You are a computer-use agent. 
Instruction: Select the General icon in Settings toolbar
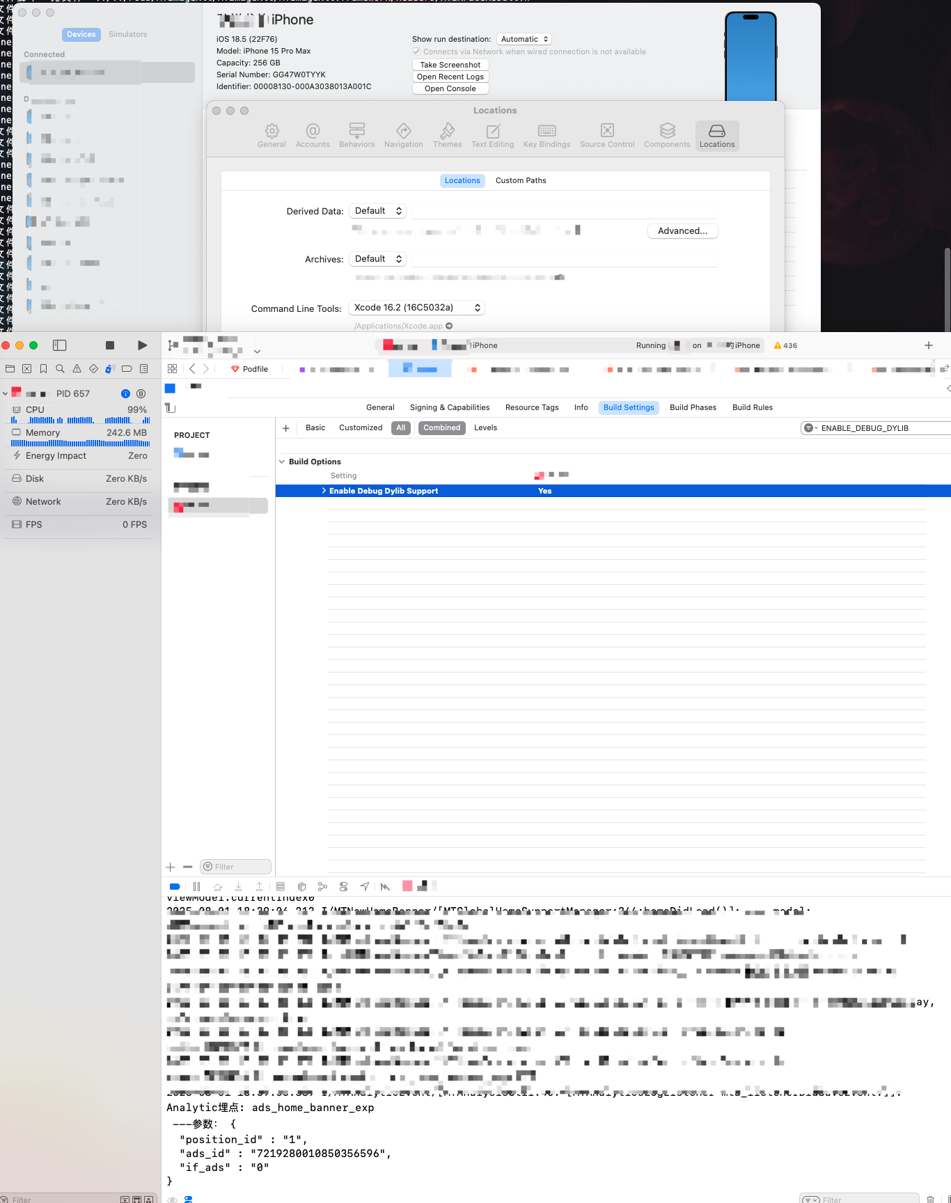[272, 136]
